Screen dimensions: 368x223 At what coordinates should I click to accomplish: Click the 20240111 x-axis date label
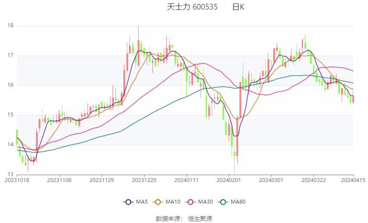186,180
